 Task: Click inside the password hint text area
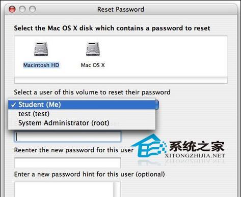tap(64, 189)
